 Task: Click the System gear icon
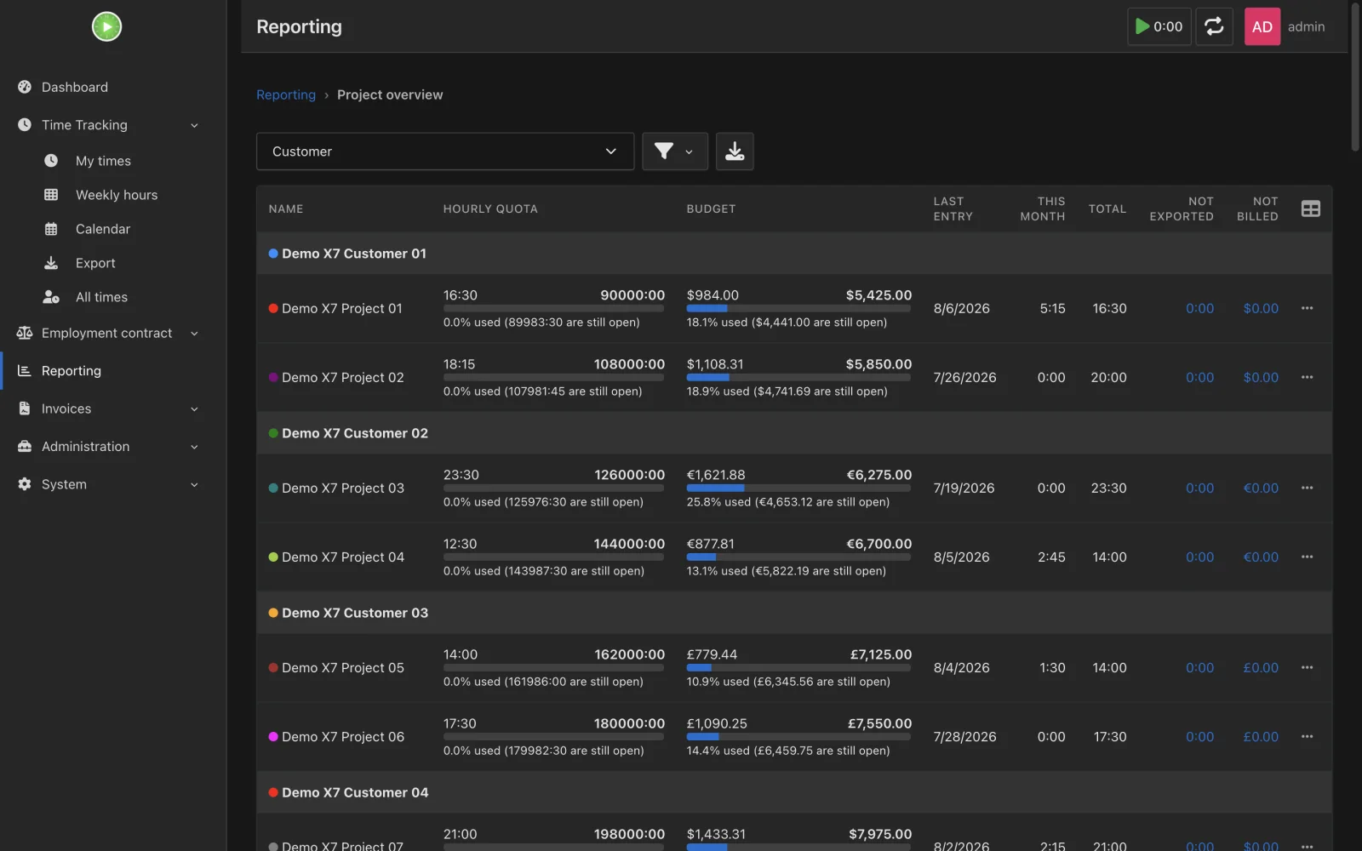click(x=25, y=484)
